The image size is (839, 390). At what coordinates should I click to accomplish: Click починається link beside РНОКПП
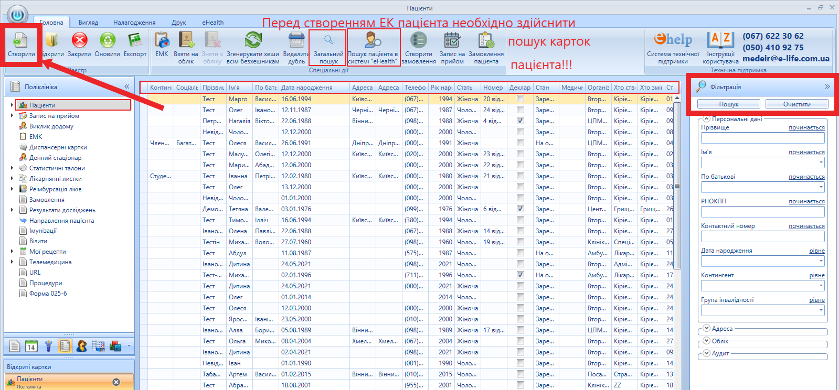(x=806, y=201)
